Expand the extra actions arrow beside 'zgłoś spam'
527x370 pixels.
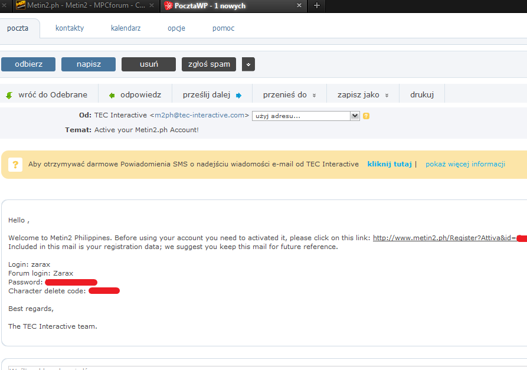point(248,64)
